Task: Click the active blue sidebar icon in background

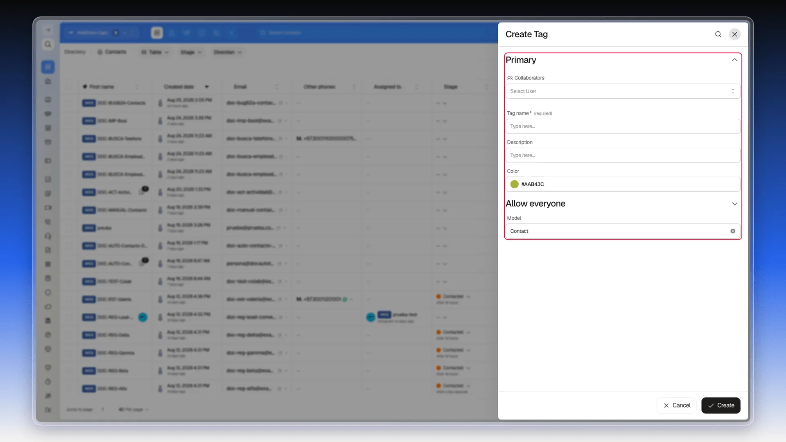Action: (48, 67)
